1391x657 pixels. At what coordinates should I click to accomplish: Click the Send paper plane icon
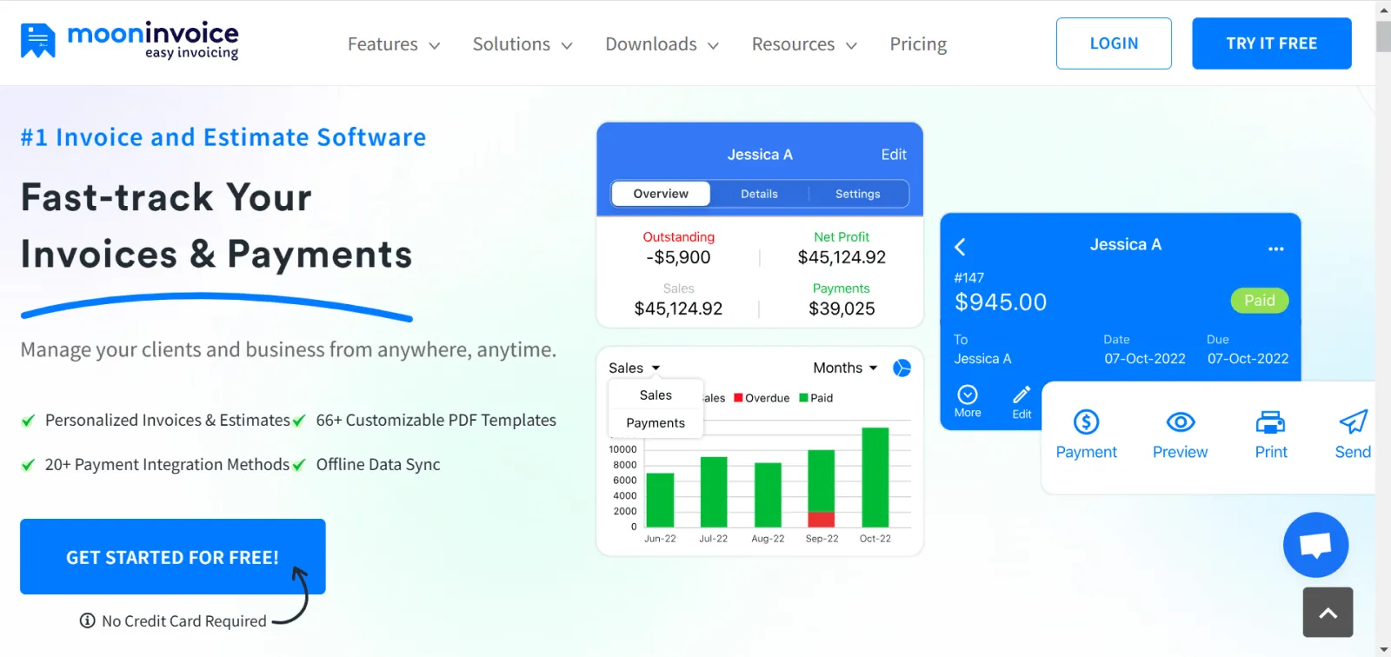(1353, 422)
